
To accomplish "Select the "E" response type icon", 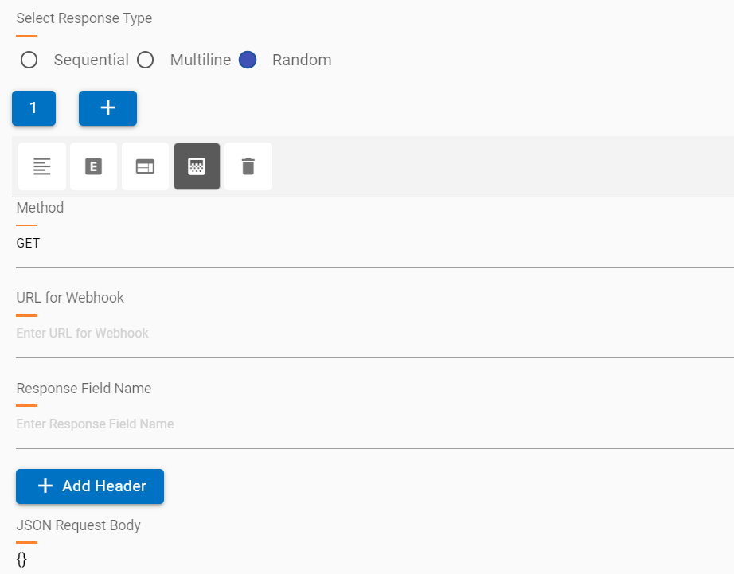I will (93, 166).
